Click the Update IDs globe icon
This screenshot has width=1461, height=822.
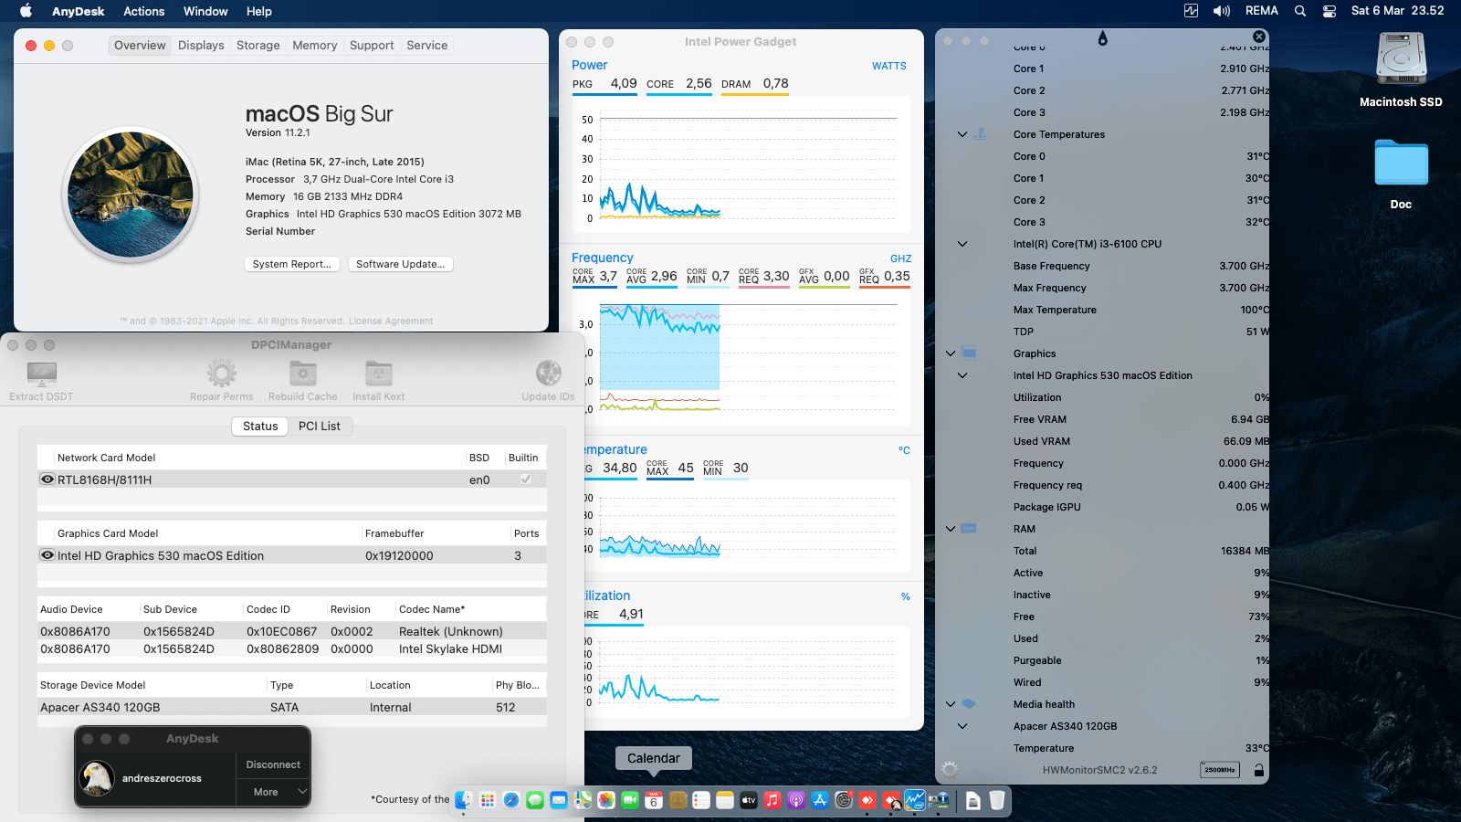(548, 373)
